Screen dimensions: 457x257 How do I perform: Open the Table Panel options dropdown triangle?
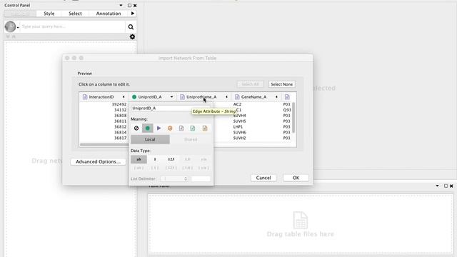pos(437,186)
